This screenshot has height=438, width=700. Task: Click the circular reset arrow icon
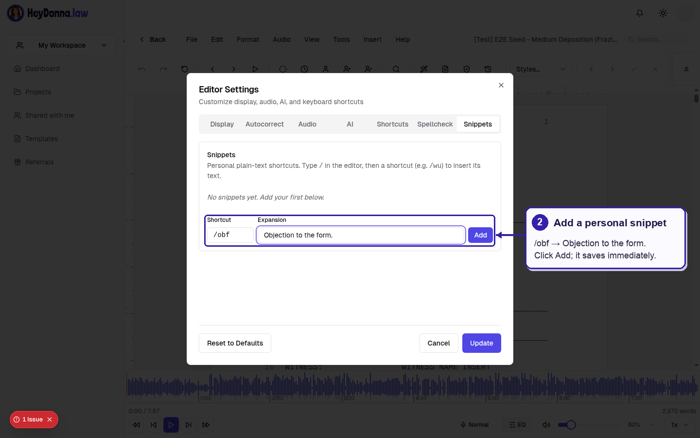(185, 69)
